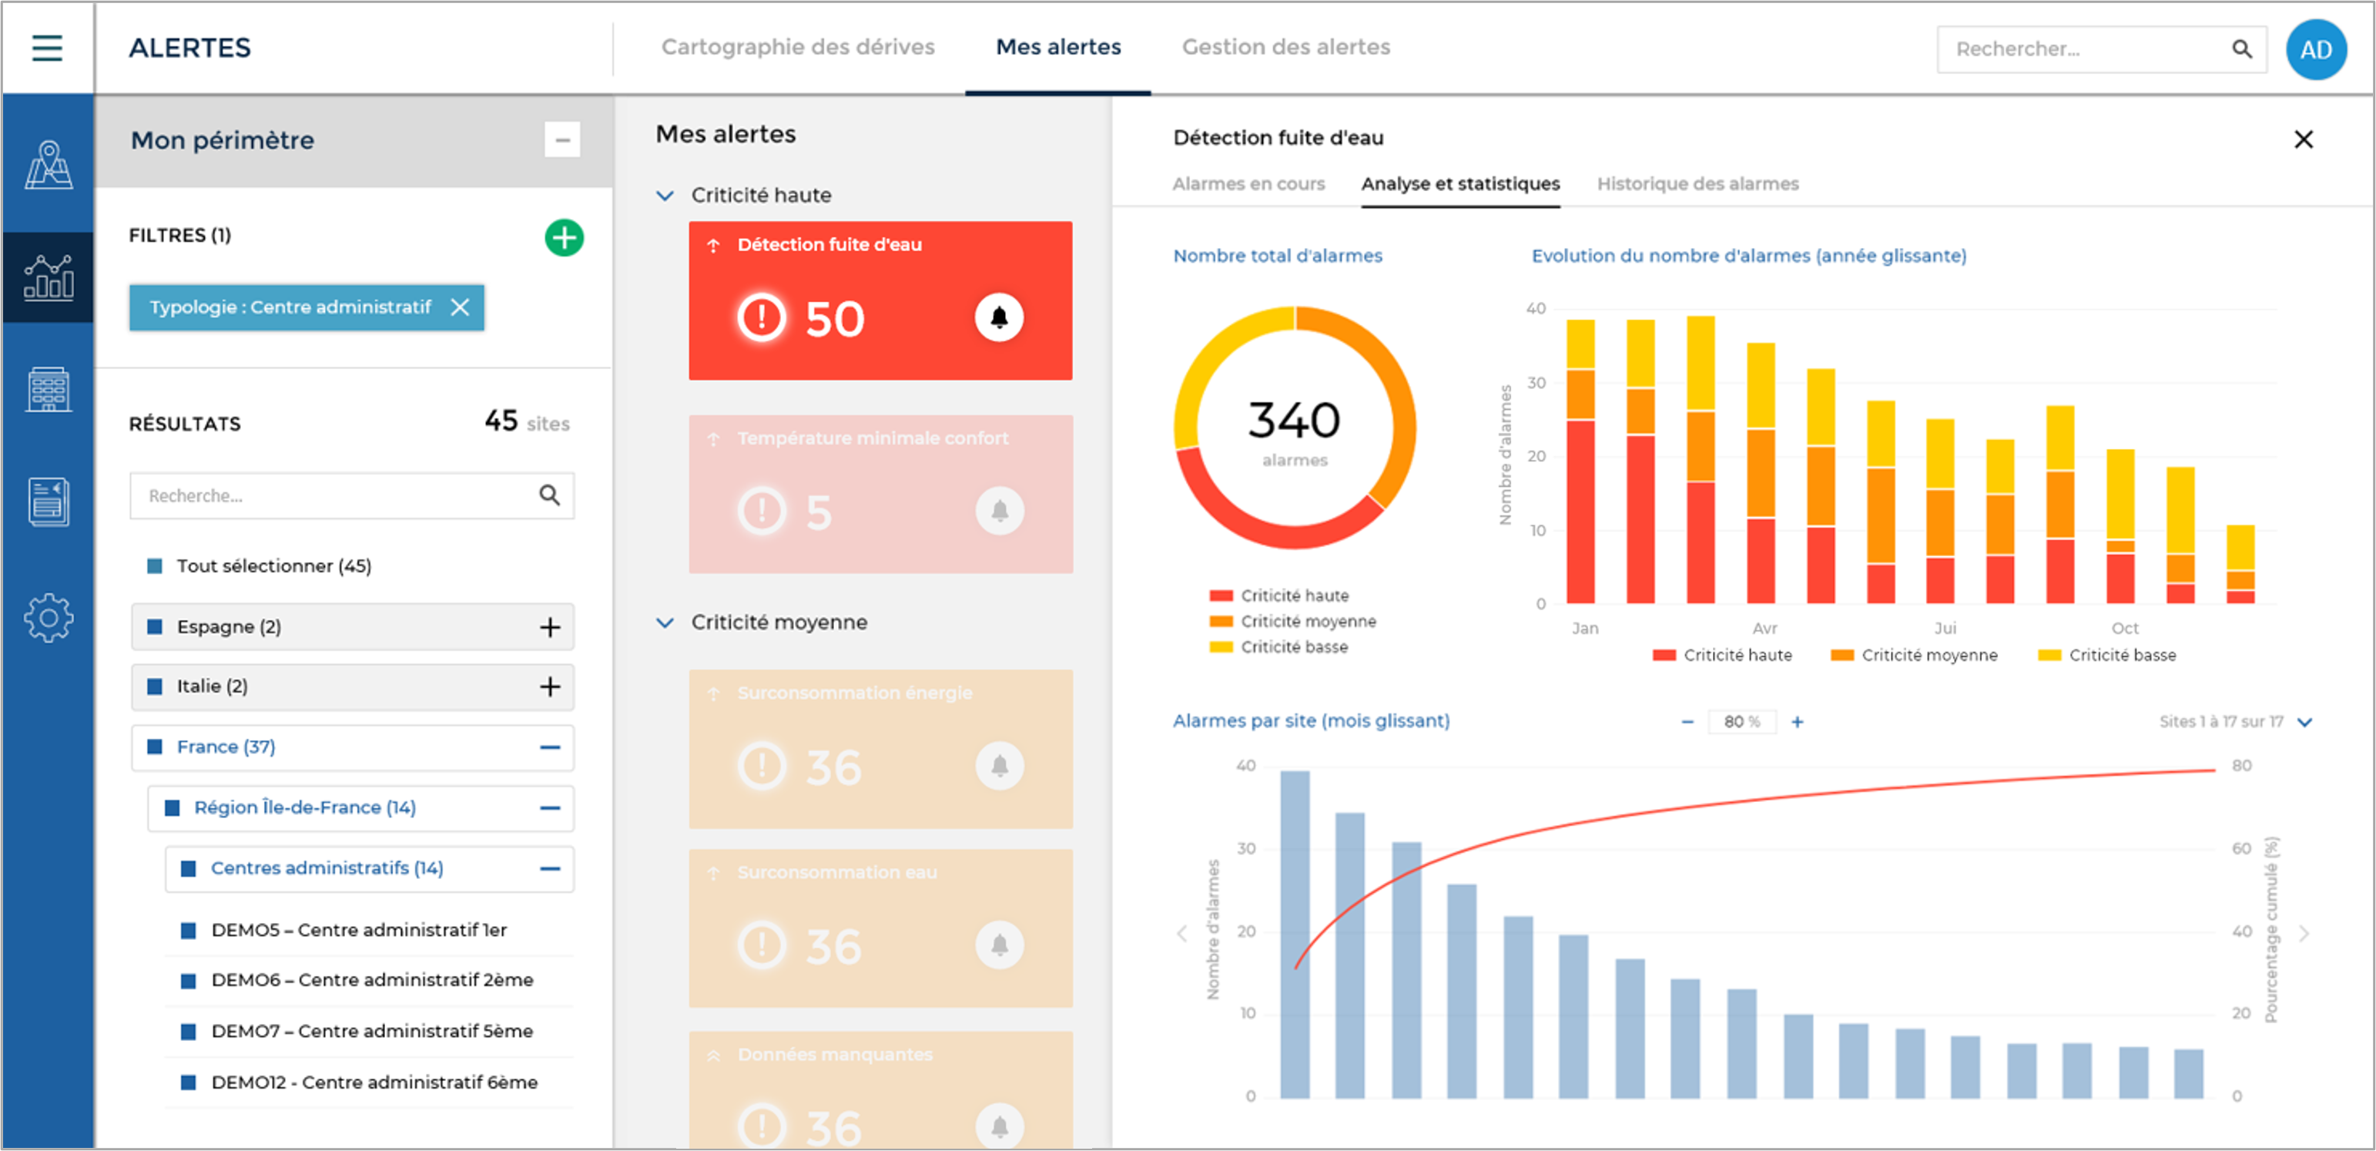The height and width of the screenshot is (1151, 2376).
Task: Click the magnifier in Recherche field
Action: 549,495
